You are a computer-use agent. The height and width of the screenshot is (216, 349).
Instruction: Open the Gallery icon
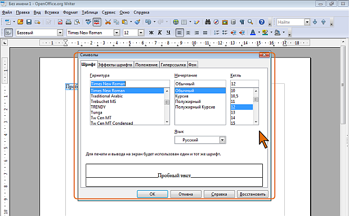(225, 22)
